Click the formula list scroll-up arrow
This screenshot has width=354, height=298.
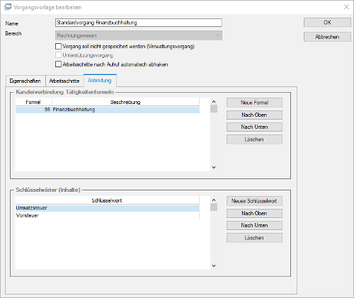tap(214, 102)
